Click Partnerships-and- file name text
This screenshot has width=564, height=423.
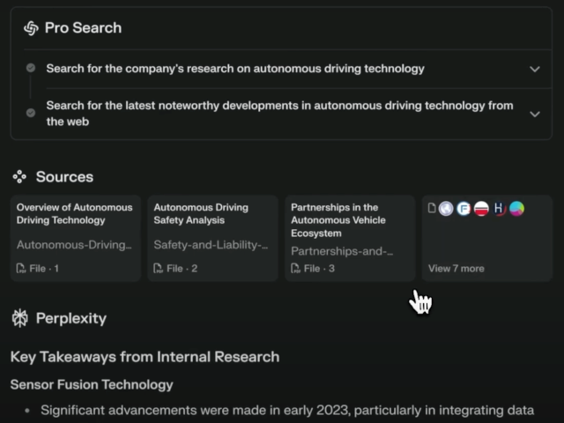click(342, 251)
